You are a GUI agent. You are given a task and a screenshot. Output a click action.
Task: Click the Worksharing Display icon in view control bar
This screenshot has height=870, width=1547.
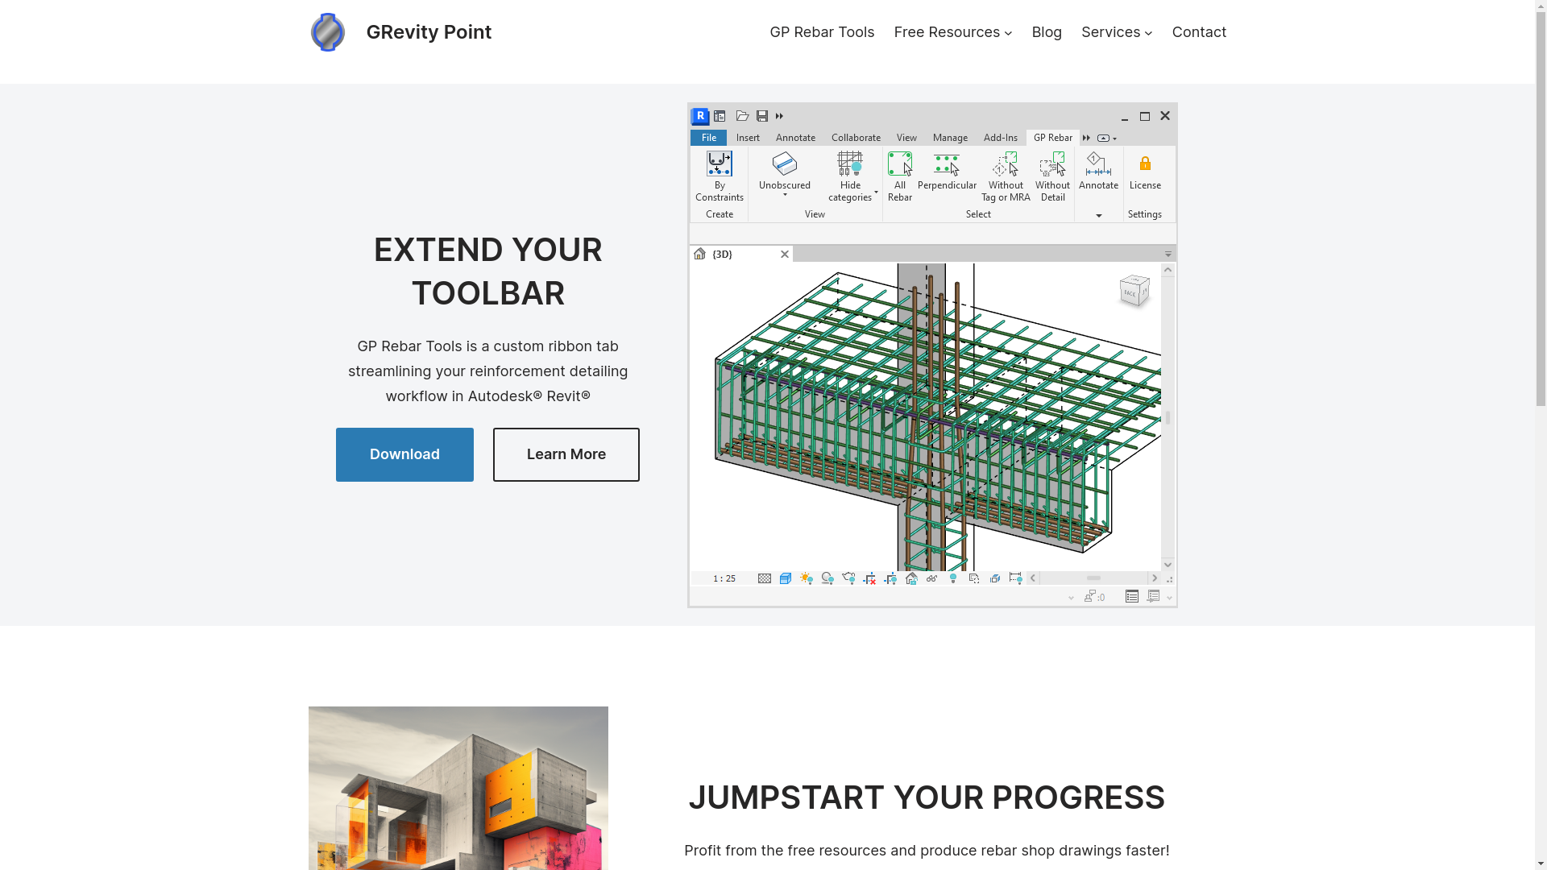click(x=974, y=578)
